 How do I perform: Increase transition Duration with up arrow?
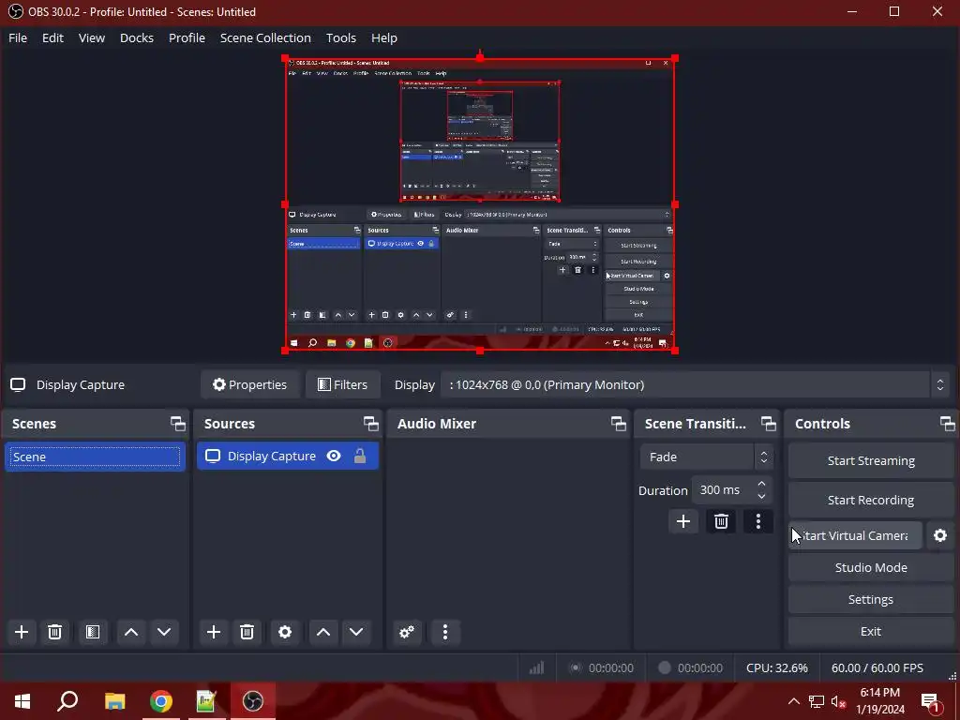[x=761, y=484]
